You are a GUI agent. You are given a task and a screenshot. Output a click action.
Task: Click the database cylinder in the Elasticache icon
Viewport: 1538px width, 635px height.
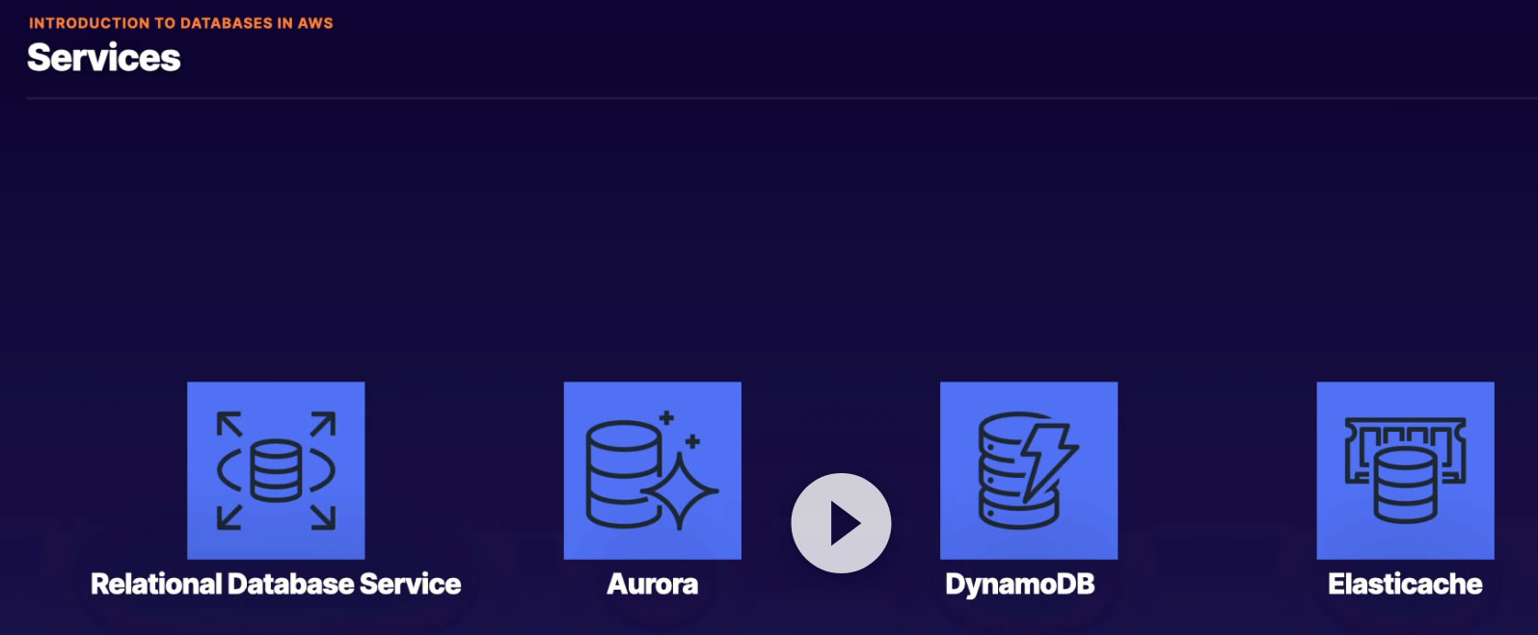(x=1406, y=485)
